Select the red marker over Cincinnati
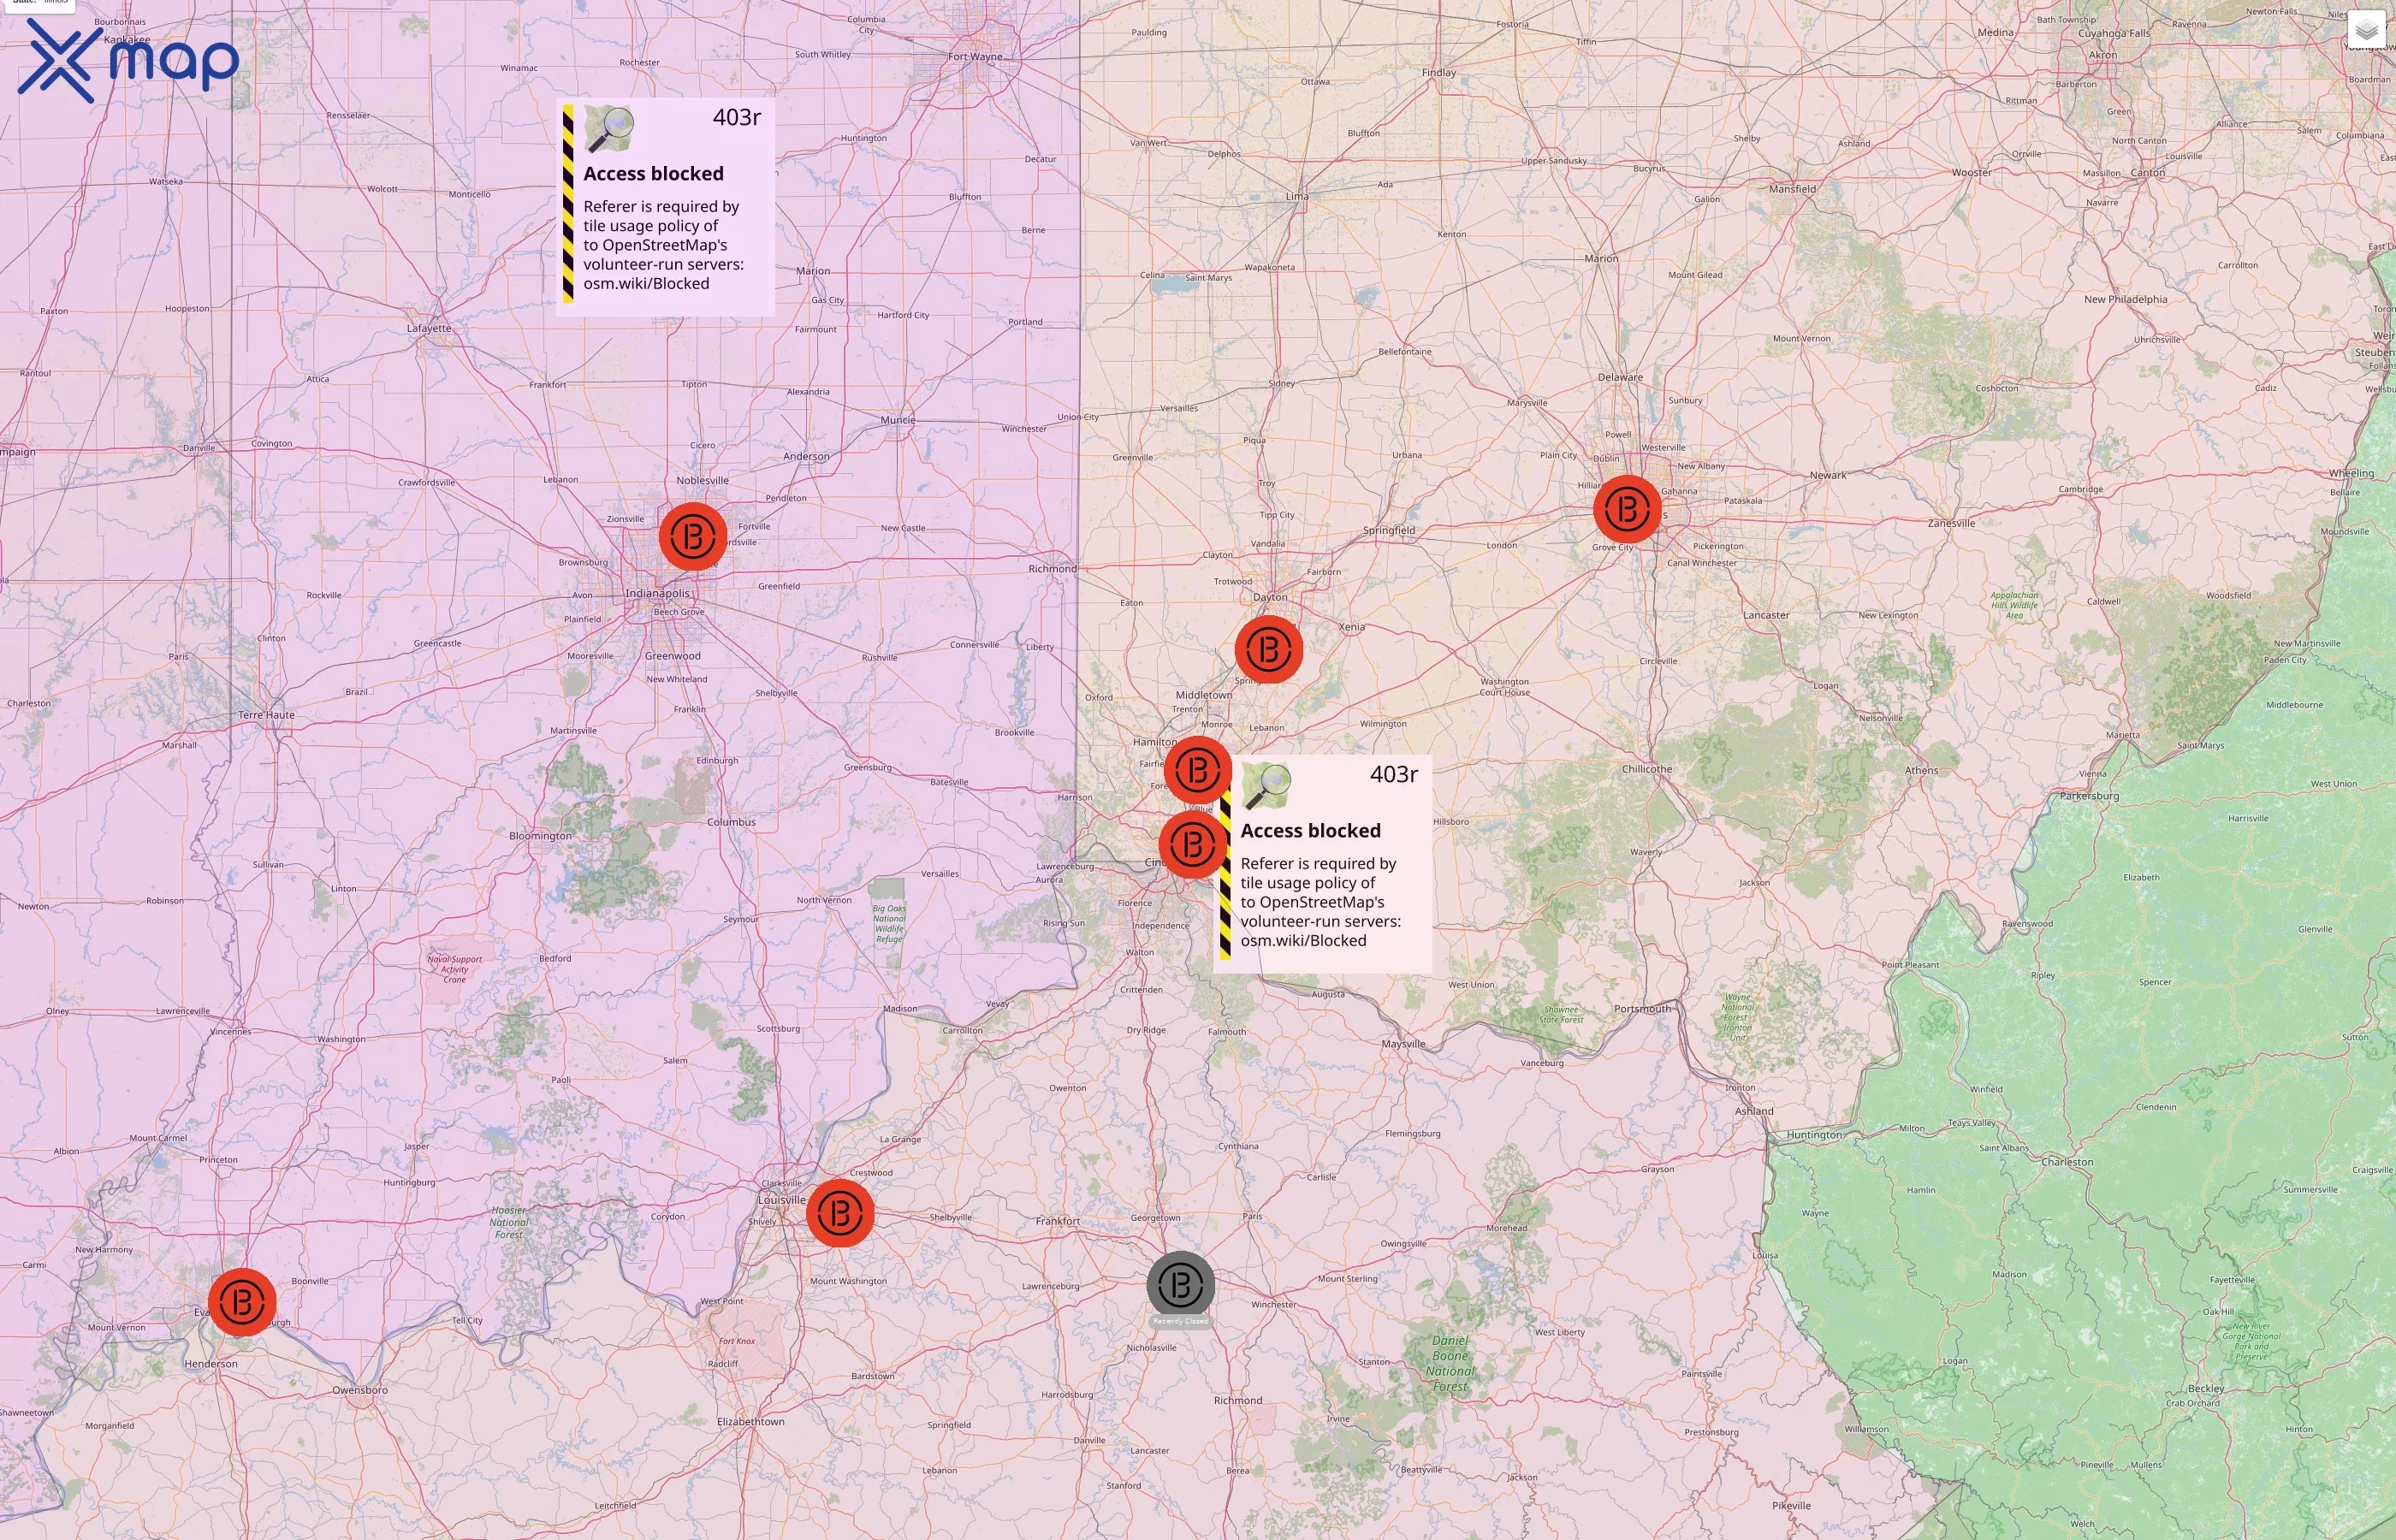Viewport: 2396px width, 1540px height. [x=1192, y=845]
